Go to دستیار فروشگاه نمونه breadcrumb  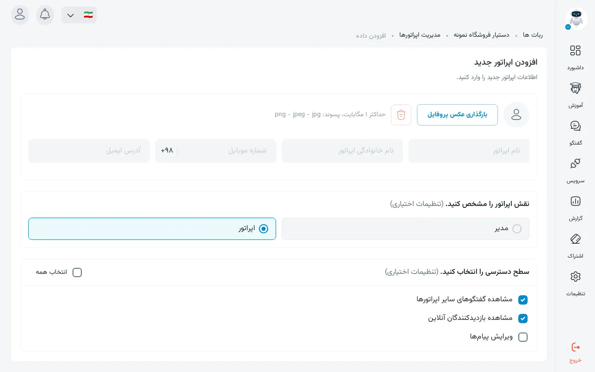(x=482, y=35)
